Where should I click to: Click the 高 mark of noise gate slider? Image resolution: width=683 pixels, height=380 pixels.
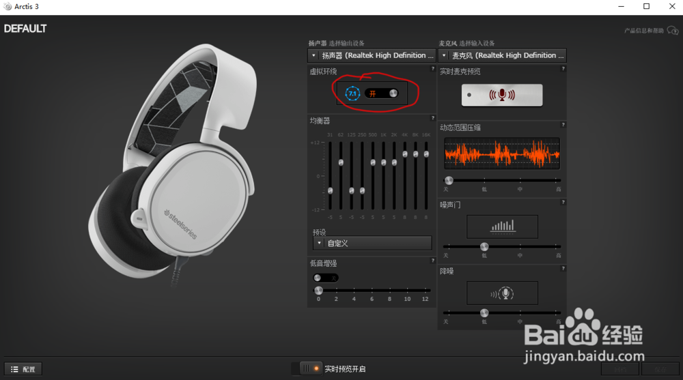click(x=559, y=256)
